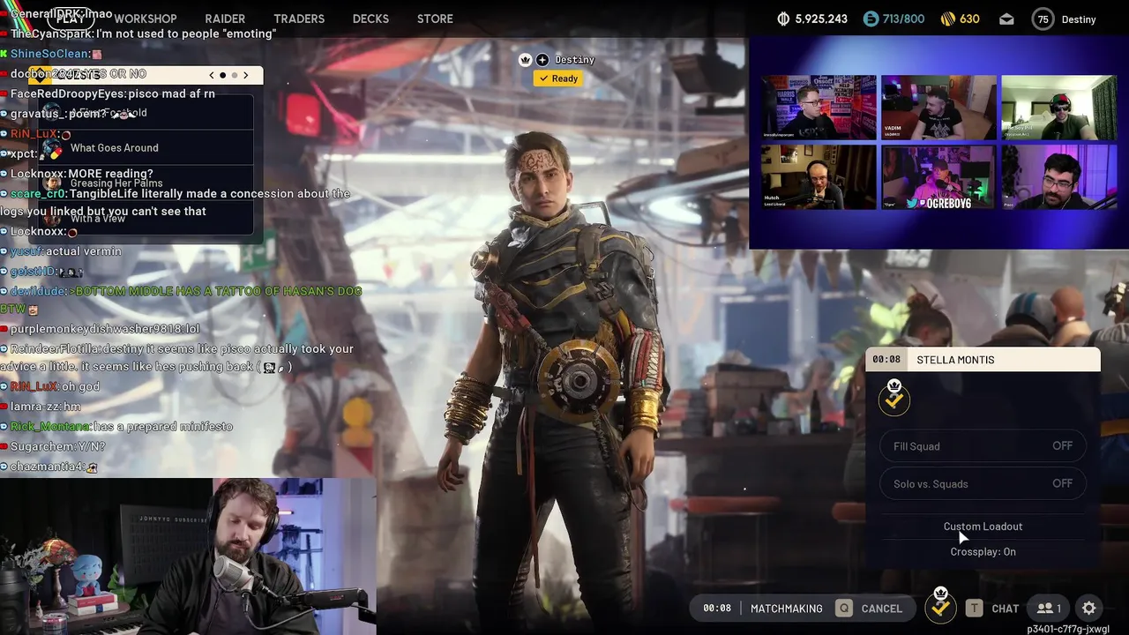The height and width of the screenshot is (635, 1129).
Task: Click the T key chat icon
Action: click(974, 608)
